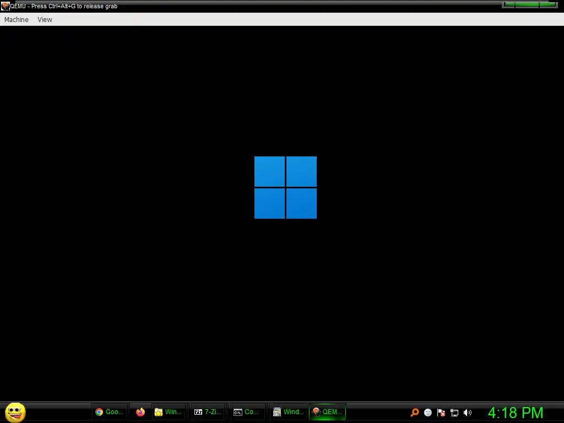
Task: Switch to the 7-Zip taskbar button
Action: click(x=208, y=412)
